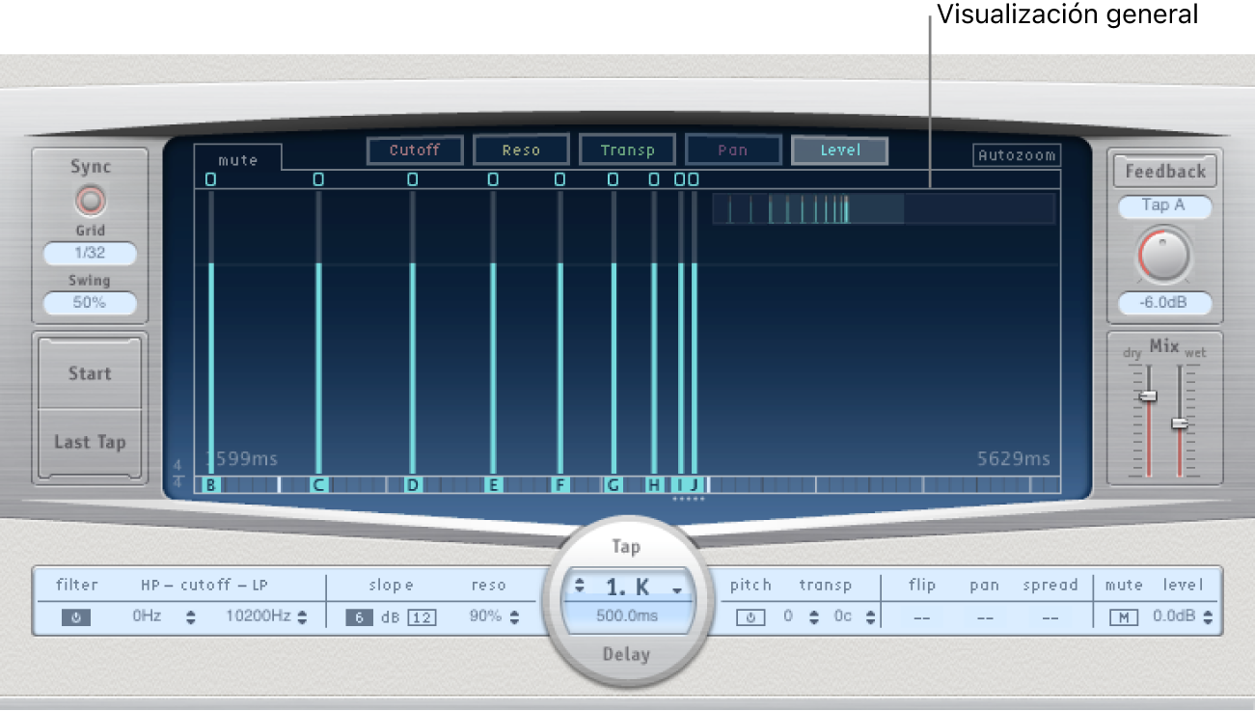The width and height of the screenshot is (1255, 711).
Task: Open the Tap A feedback menu
Action: [1163, 205]
